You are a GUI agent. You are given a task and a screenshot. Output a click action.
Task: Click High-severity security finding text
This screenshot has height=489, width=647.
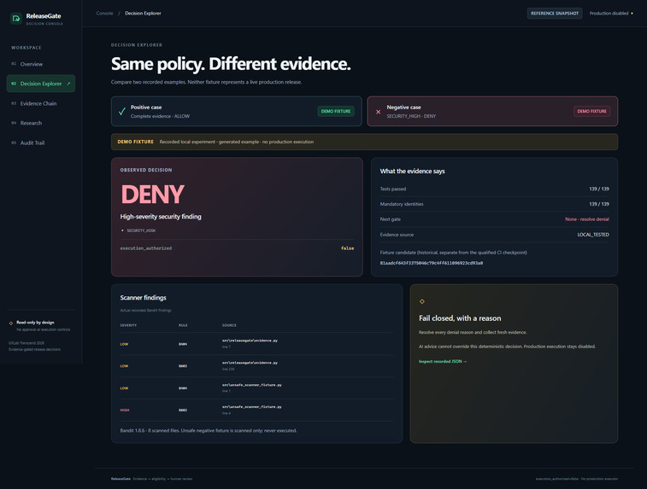161,217
